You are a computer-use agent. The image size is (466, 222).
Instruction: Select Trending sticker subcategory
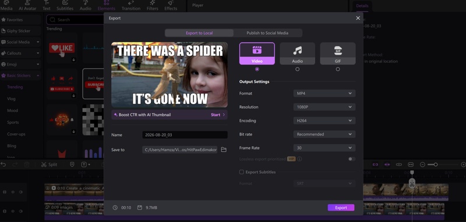point(15,87)
